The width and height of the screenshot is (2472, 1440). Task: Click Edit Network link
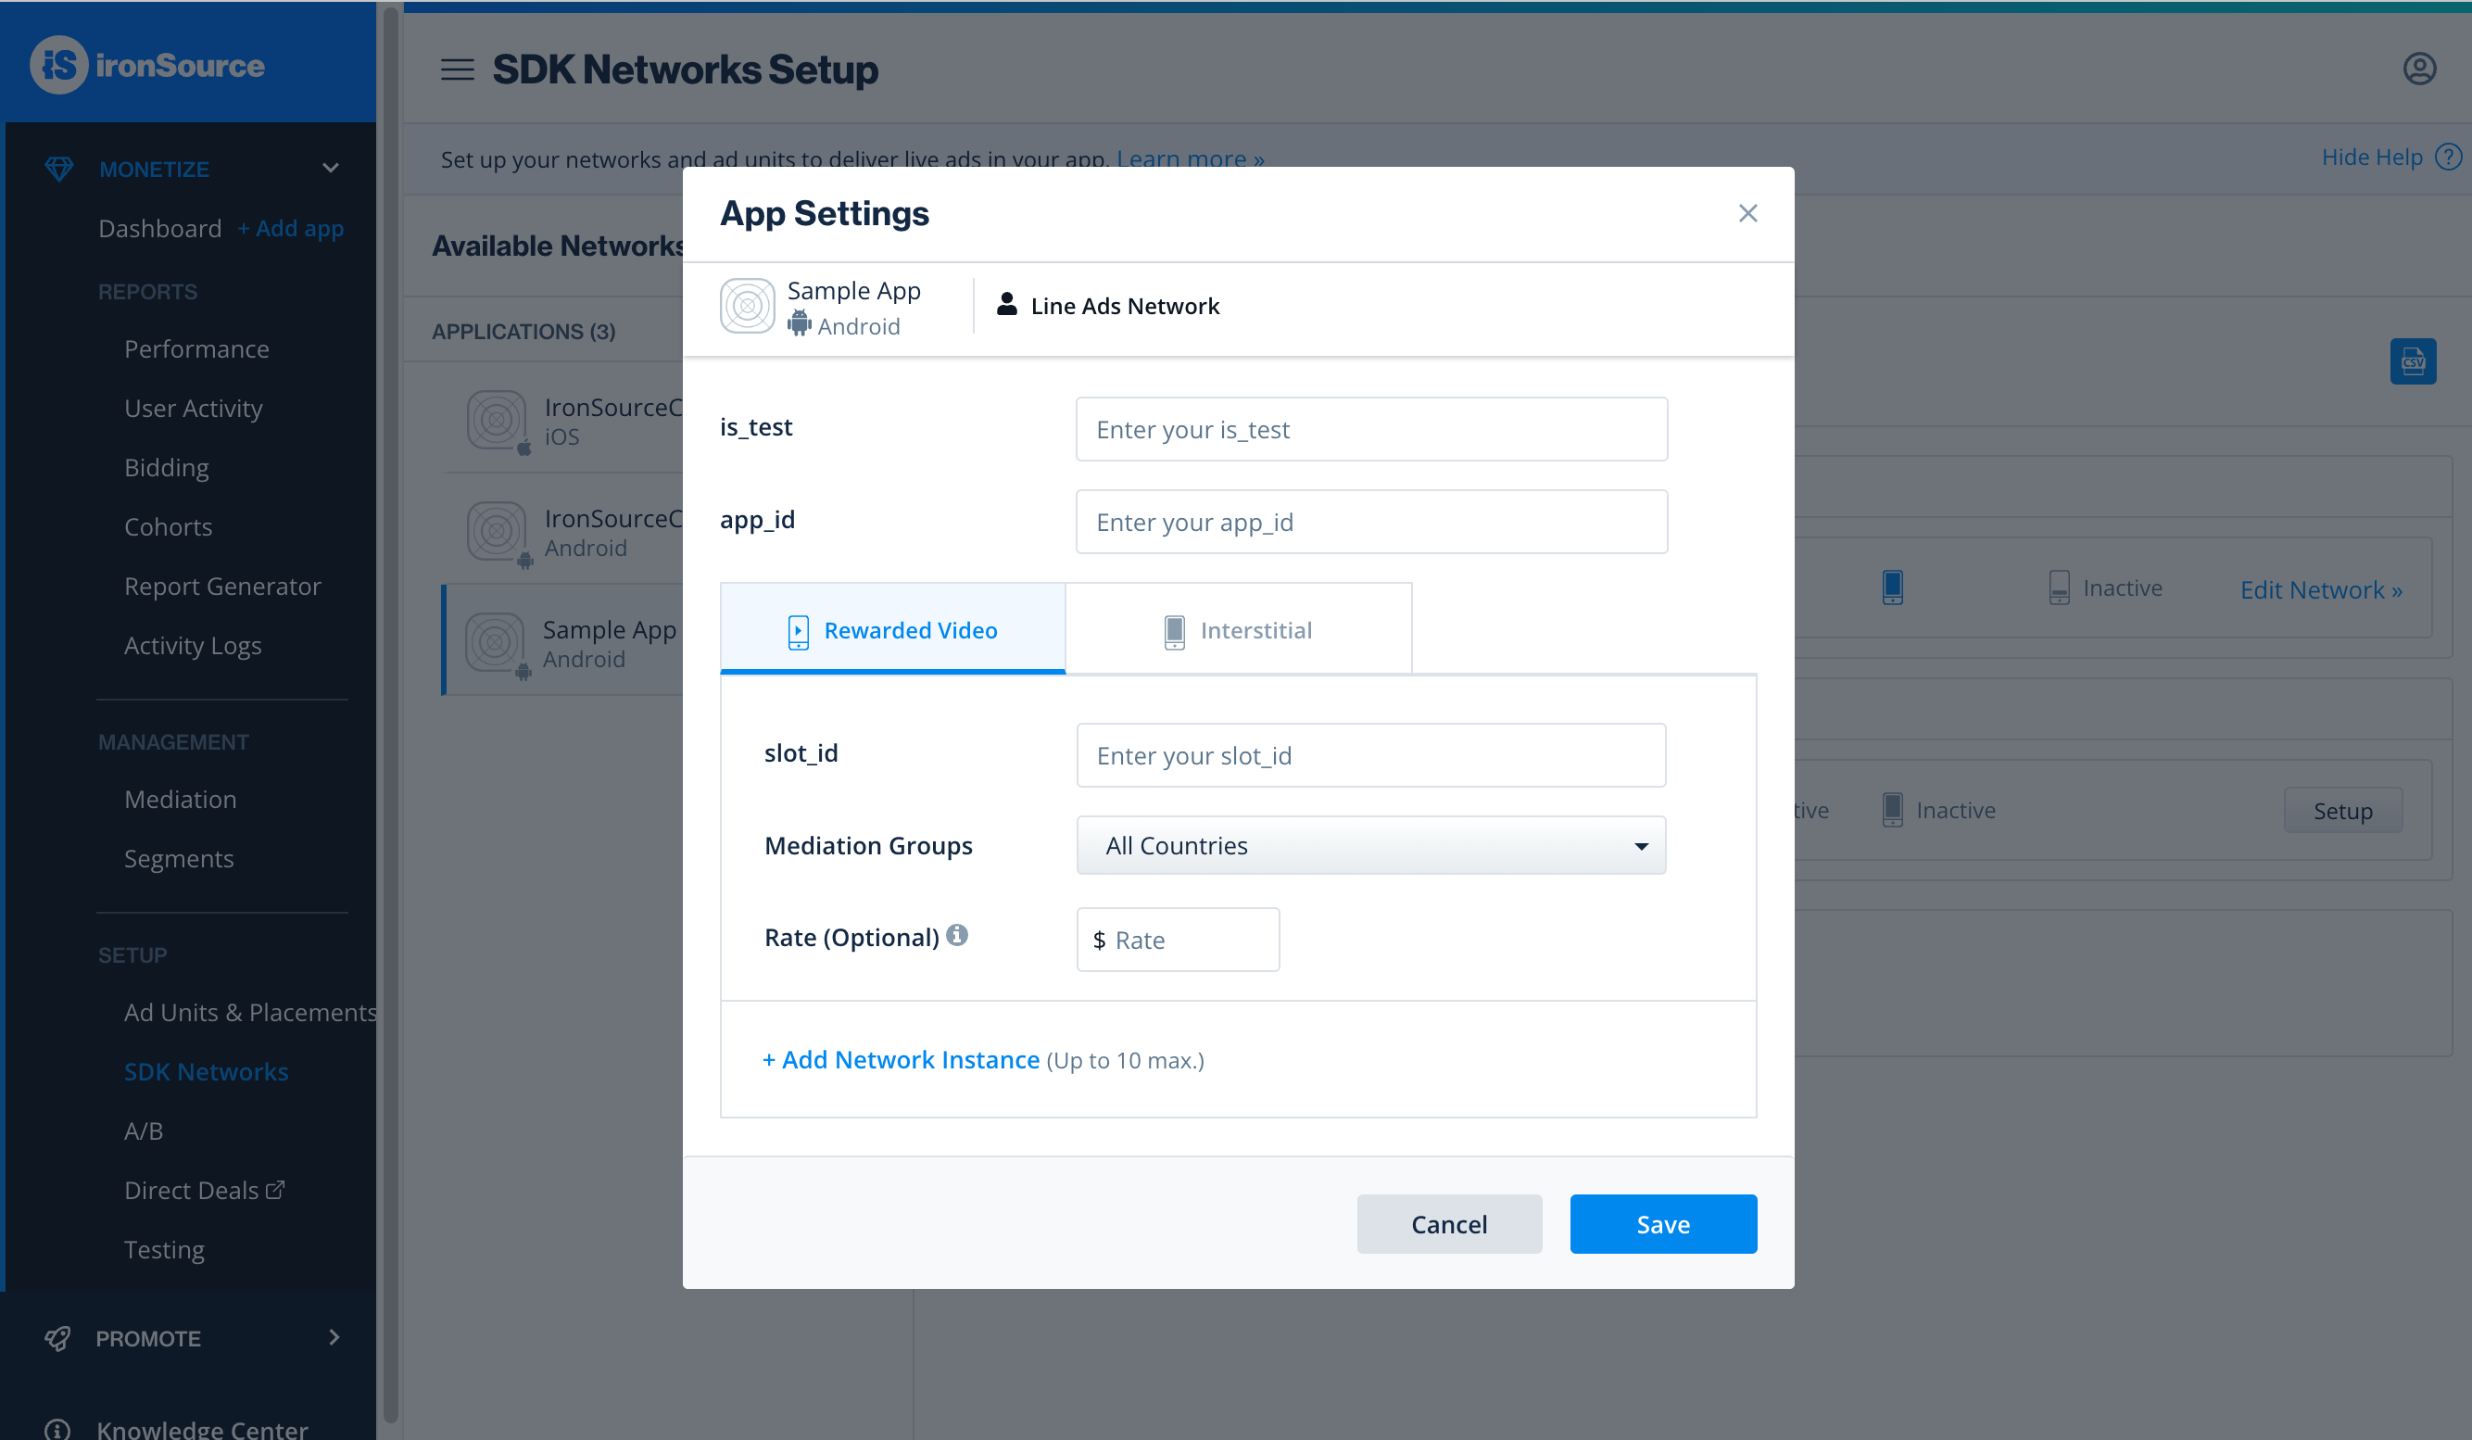coord(2321,589)
